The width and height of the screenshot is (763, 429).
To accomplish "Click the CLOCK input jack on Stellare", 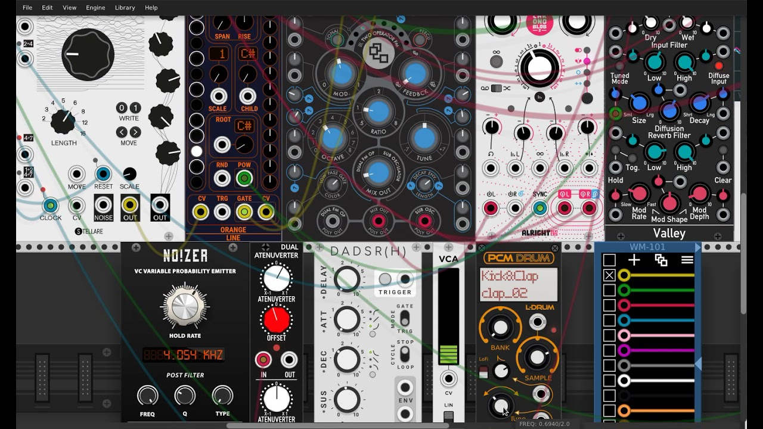I will coord(50,206).
